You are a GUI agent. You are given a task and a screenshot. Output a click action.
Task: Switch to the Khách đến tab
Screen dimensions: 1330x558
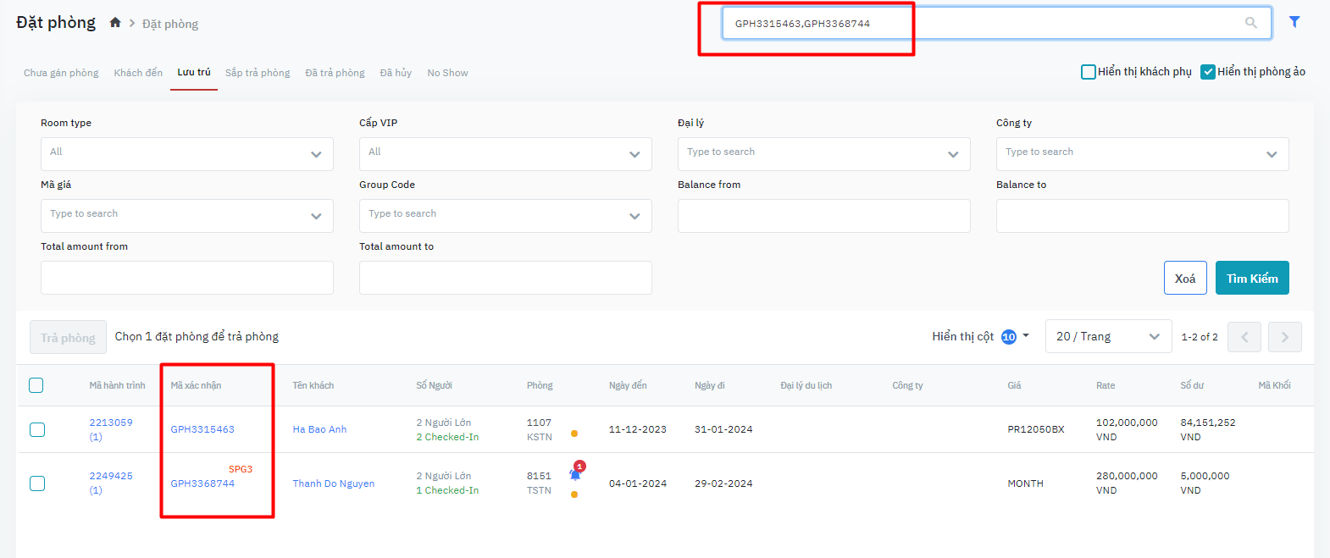tap(138, 73)
